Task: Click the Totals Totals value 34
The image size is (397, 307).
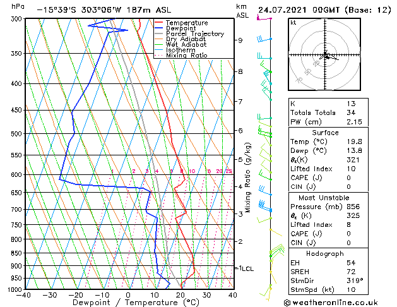Action: pyautogui.click(x=351, y=112)
